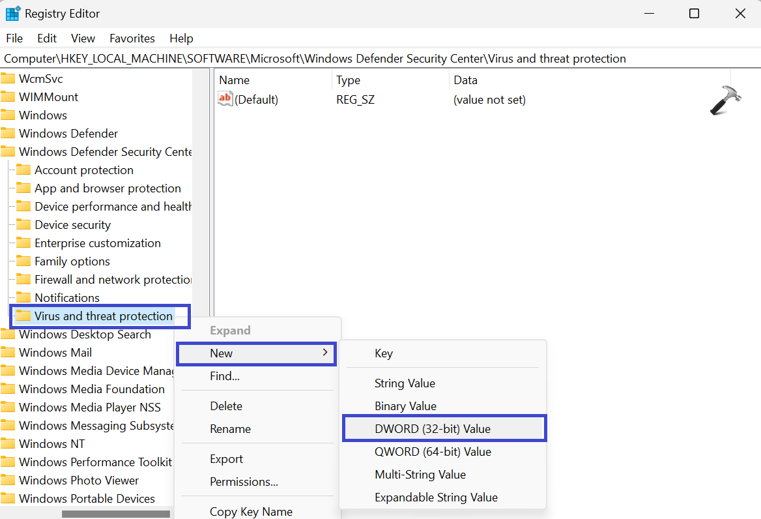Select Permissions... from the context menu

(x=244, y=482)
